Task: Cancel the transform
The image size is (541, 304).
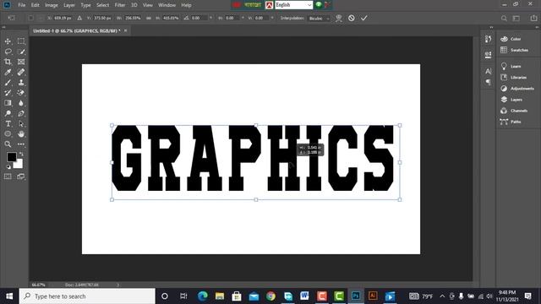Action: pyautogui.click(x=352, y=19)
